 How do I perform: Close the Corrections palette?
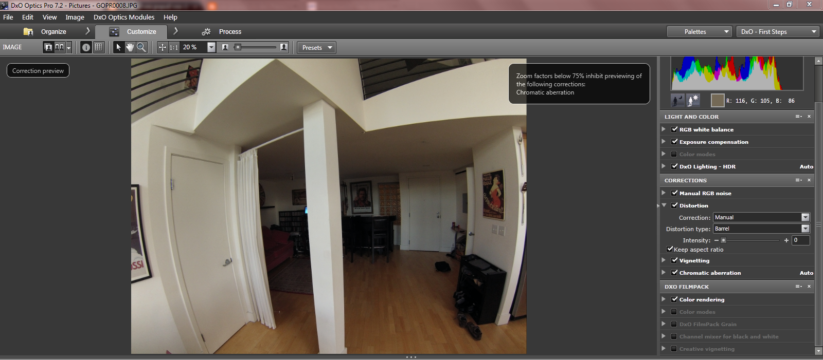tap(809, 180)
